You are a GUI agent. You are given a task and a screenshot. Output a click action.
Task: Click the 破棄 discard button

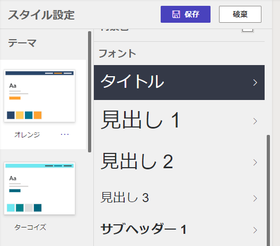click(x=240, y=14)
